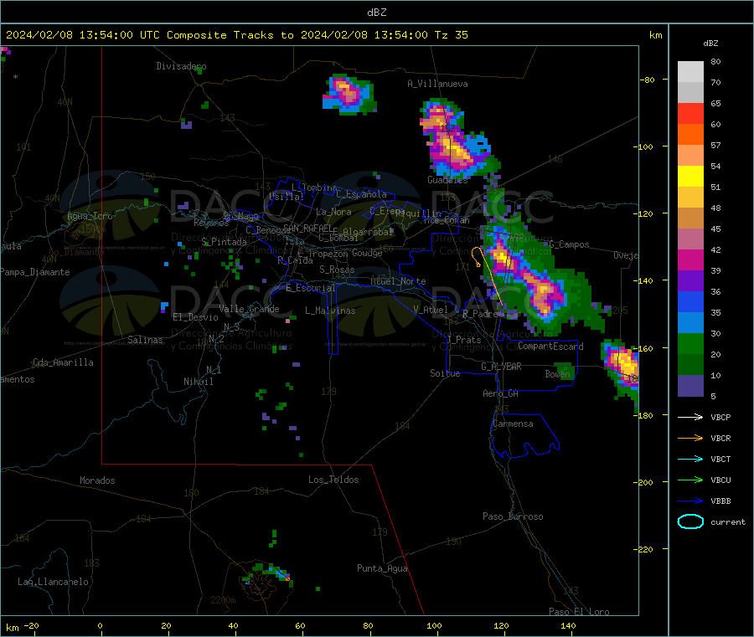Click the 'S_Pintada' place label

224,242
